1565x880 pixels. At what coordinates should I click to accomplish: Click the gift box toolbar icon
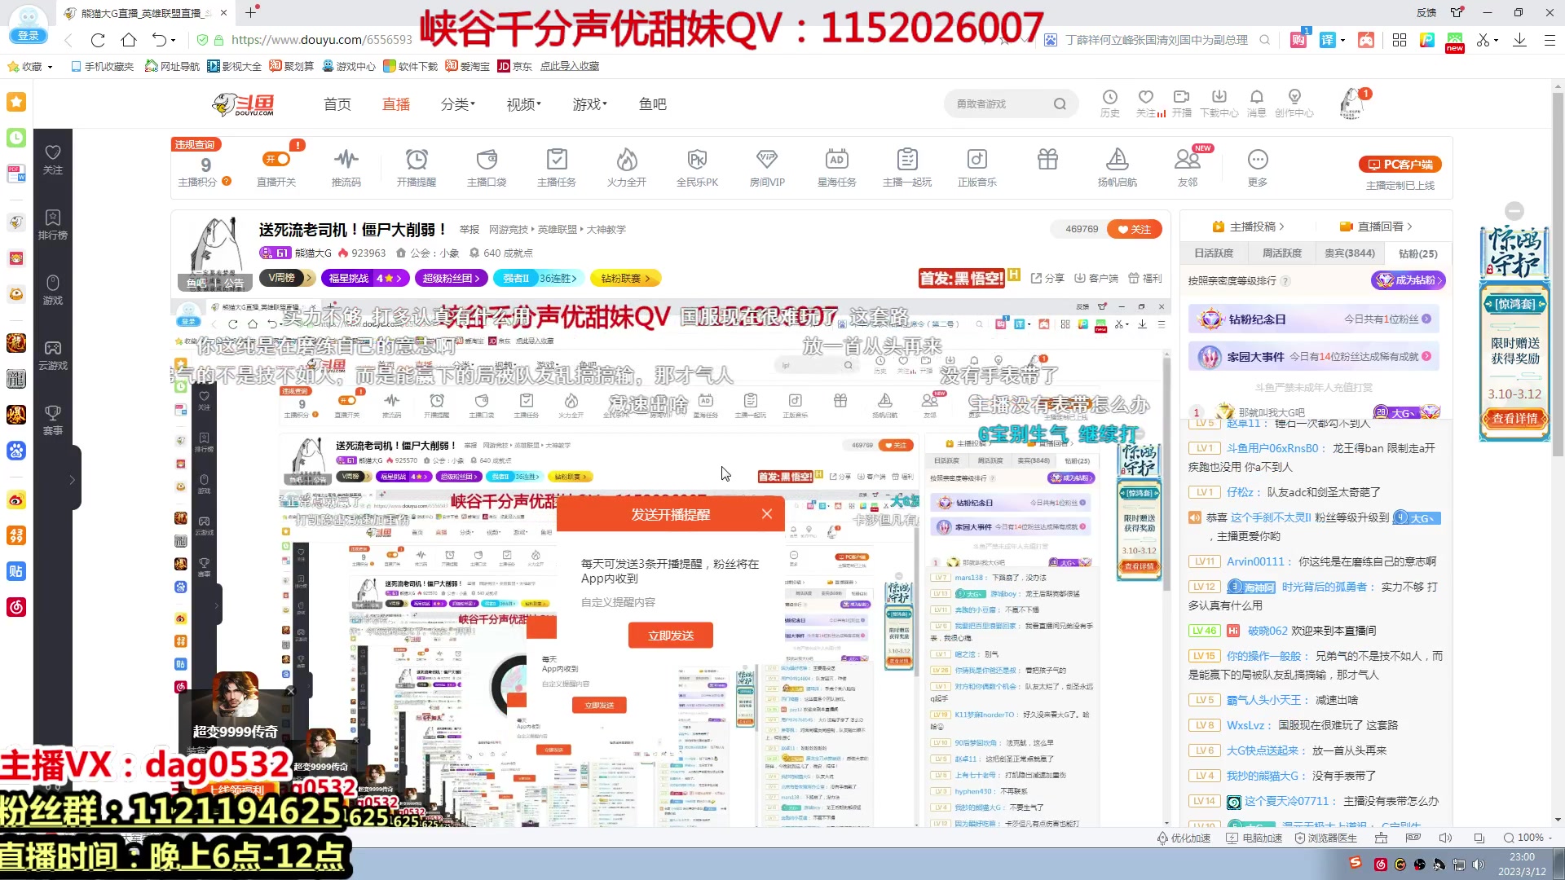tap(1047, 160)
